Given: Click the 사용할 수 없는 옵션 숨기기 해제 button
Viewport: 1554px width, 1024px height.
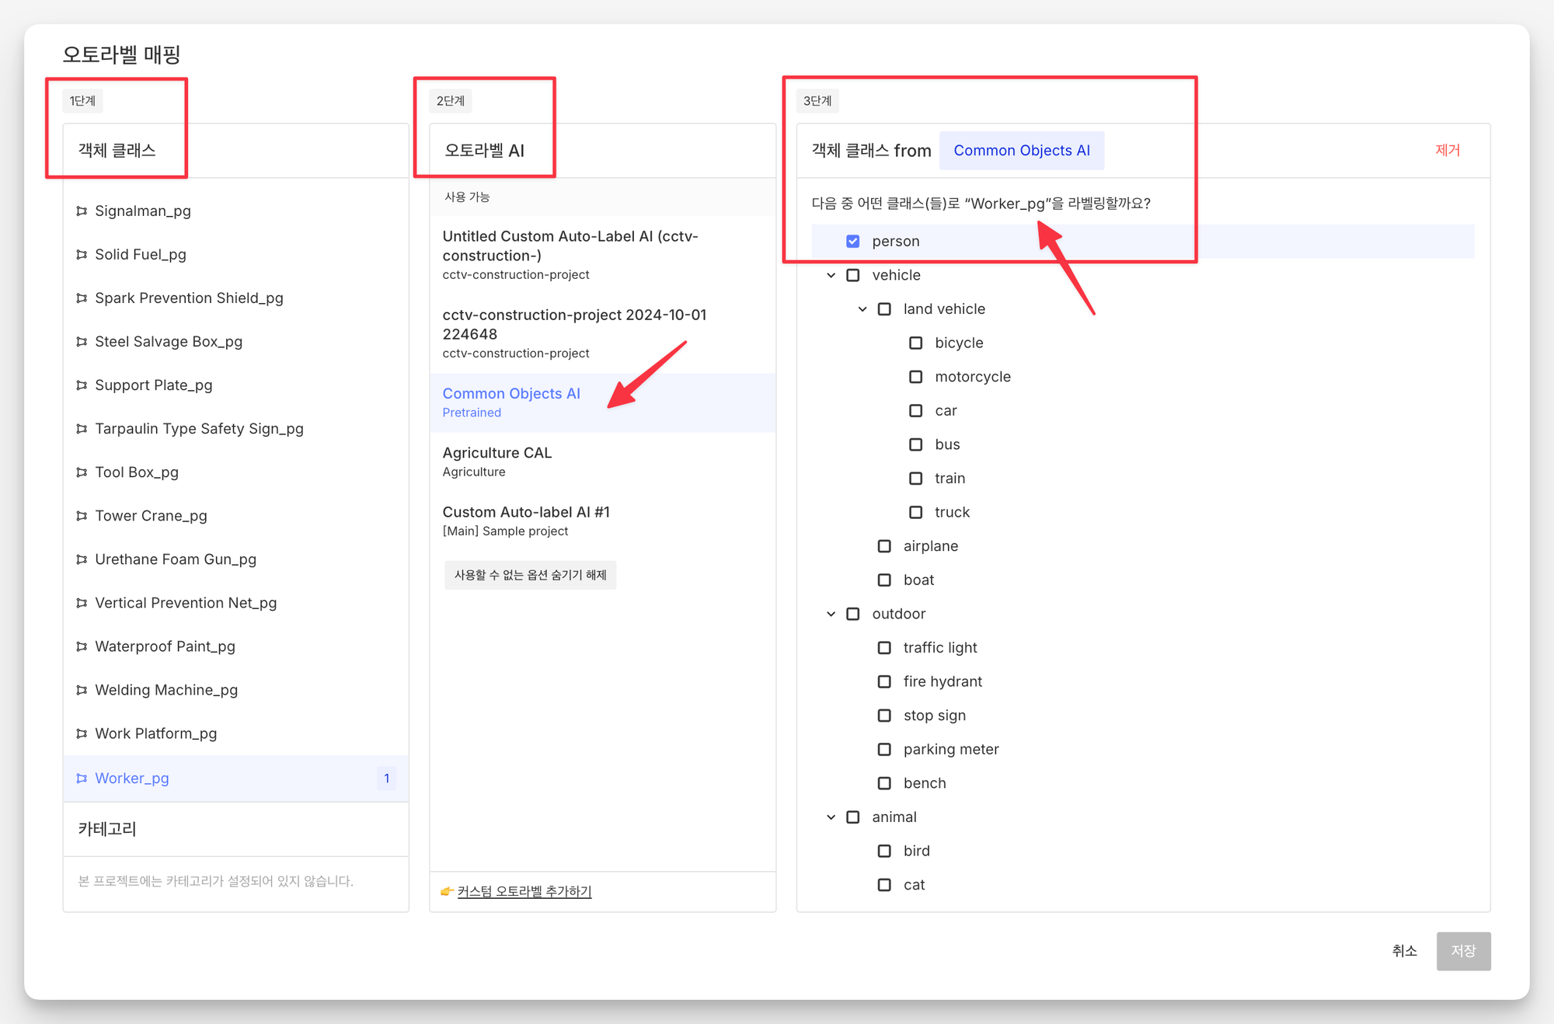Looking at the screenshot, I should coord(530,575).
